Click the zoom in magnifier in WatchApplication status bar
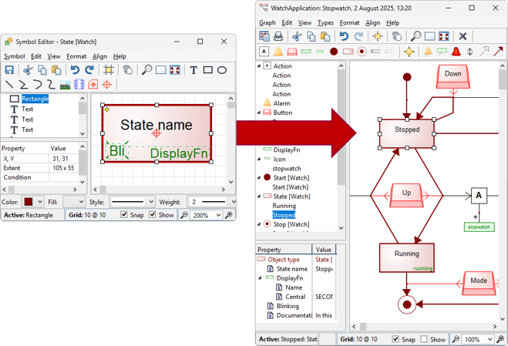The image size is (508, 346). coord(500,339)
